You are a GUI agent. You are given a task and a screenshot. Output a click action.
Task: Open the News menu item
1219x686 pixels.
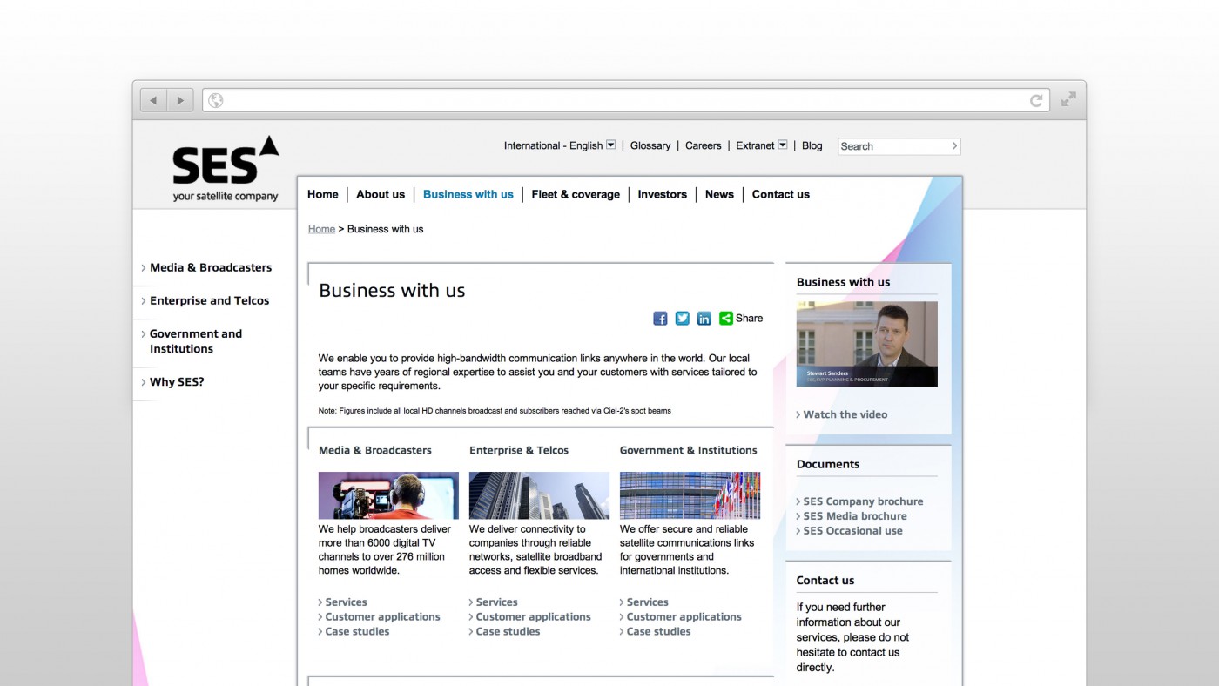pos(719,194)
